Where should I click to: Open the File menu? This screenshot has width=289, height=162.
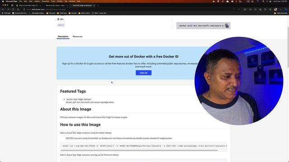pyautogui.click(x=20, y=1)
